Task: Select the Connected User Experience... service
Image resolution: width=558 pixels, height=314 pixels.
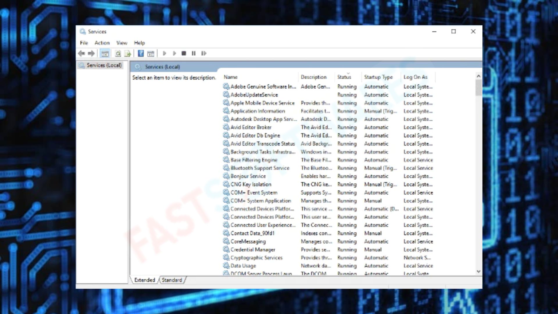Action: point(329,225)
